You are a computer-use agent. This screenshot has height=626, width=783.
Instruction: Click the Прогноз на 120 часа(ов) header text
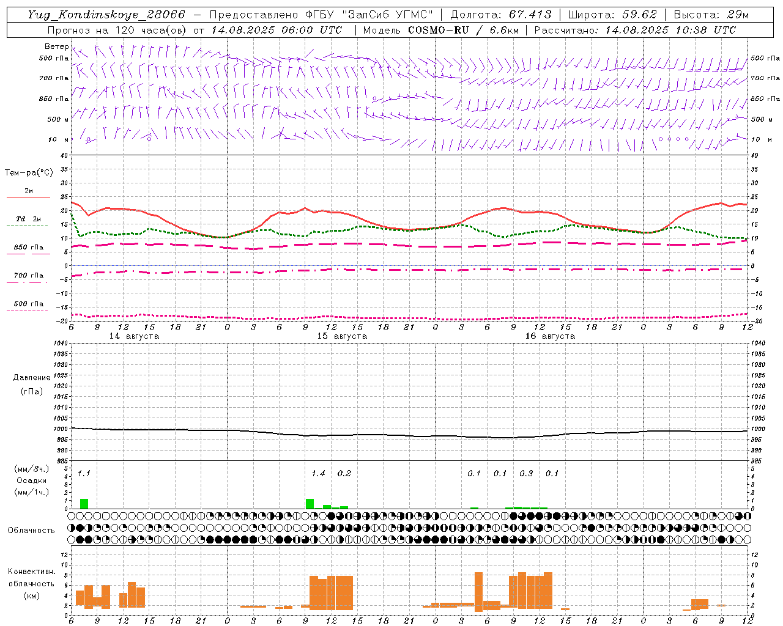(x=118, y=30)
